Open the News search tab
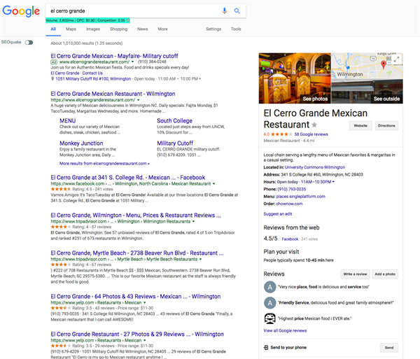Viewport: 420px width, 359px height. pos(143,29)
